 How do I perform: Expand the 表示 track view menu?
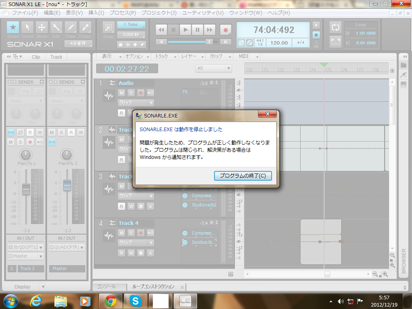click(111, 56)
